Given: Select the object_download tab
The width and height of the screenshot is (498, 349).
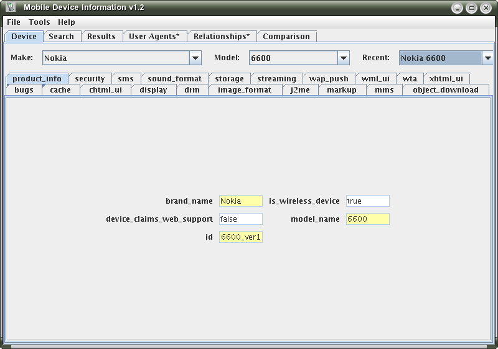Looking at the screenshot, I should tap(446, 90).
